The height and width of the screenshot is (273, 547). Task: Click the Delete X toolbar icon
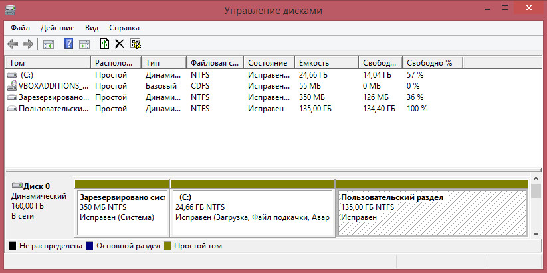tap(120, 44)
